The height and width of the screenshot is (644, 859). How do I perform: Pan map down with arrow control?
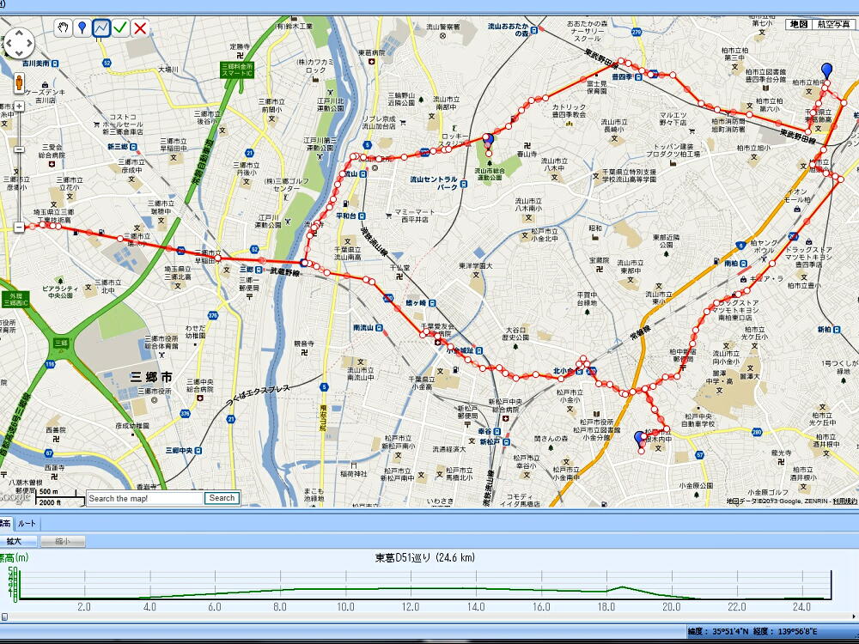(x=19, y=53)
